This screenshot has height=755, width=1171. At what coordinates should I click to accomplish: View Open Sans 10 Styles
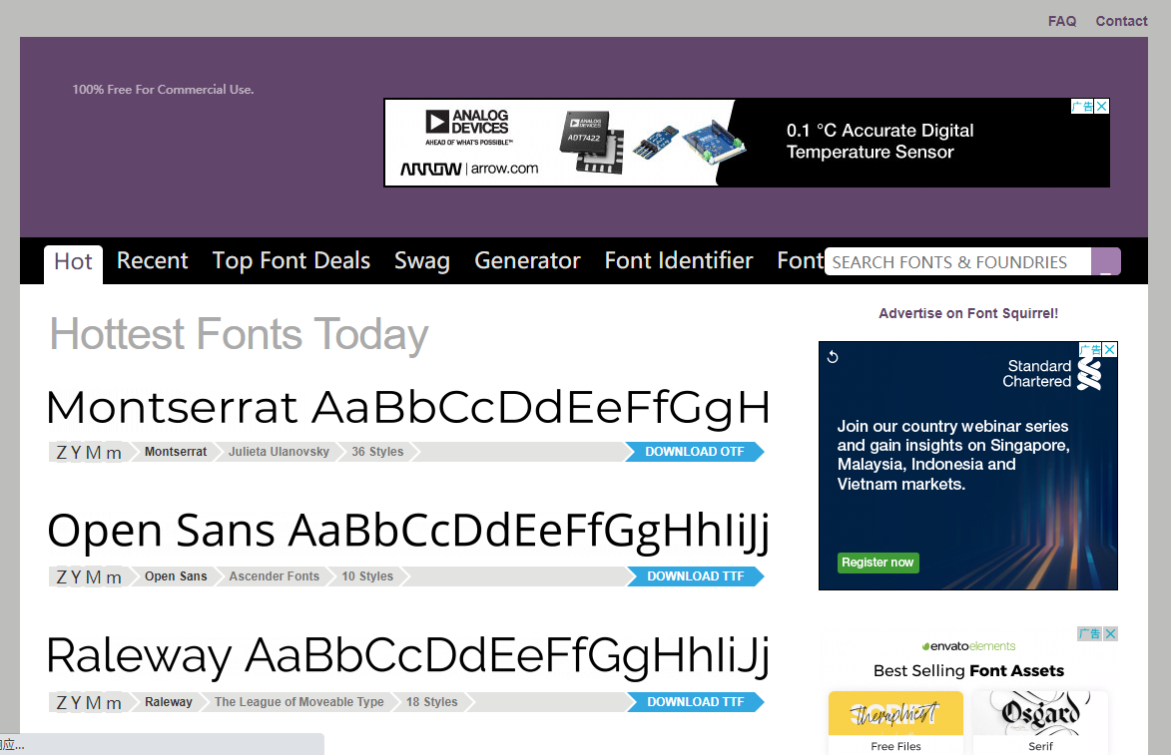tap(367, 575)
